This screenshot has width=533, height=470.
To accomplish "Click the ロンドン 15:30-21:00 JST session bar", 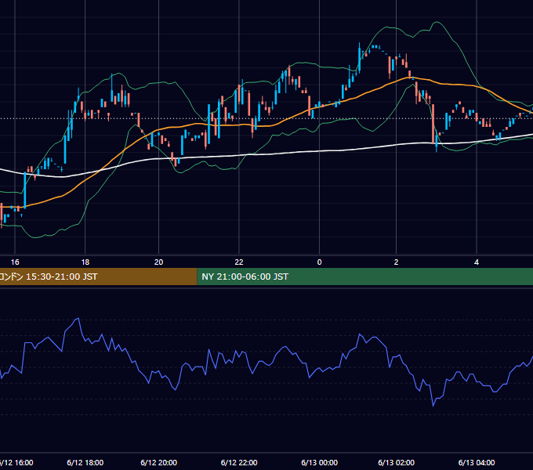I will [98, 277].
